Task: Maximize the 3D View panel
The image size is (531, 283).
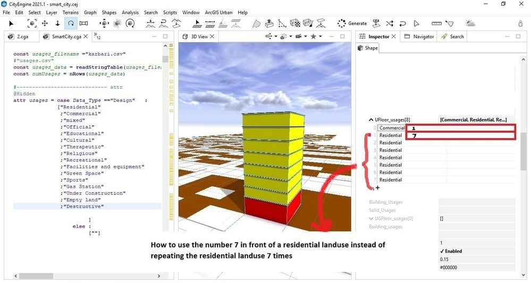Action: click(342, 37)
